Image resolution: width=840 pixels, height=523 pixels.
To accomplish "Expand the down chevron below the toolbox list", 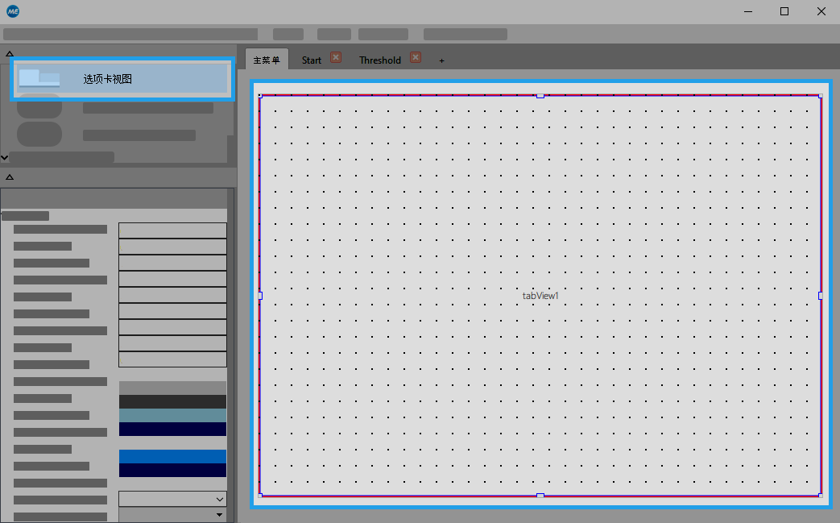I will [x=5, y=158].
